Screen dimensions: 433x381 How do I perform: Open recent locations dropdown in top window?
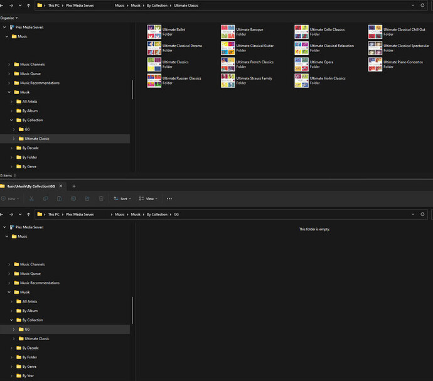coord(20,6)
